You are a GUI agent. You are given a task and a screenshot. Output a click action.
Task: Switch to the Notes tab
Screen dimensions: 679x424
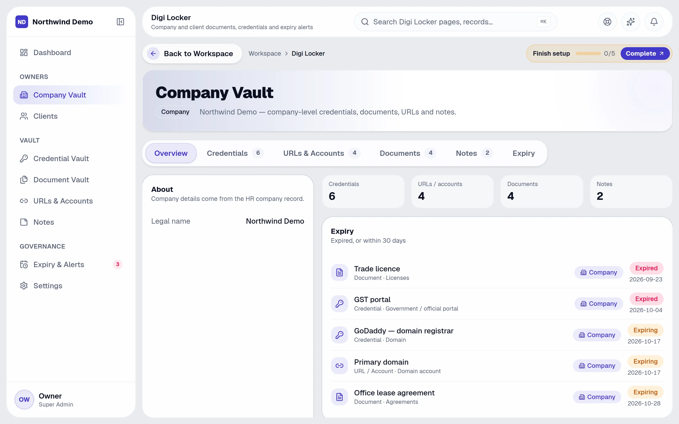pyautogui.click(x=474, y=153)
